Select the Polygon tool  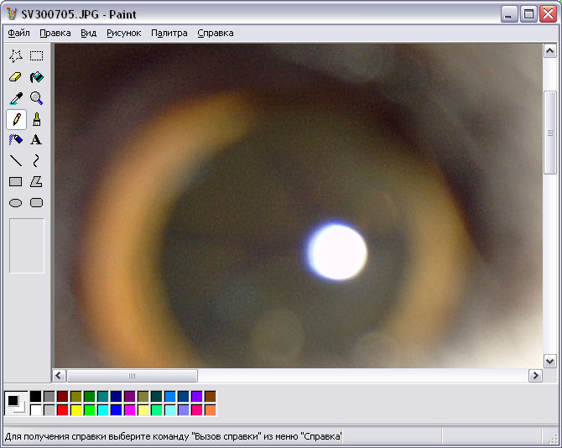(x=36, y=182)
